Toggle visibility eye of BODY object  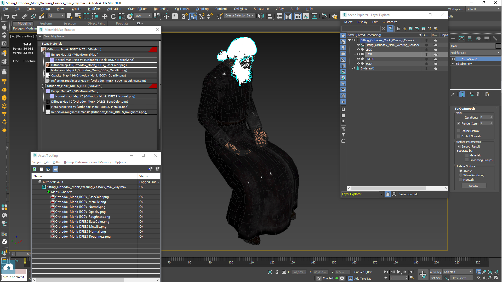358,64
